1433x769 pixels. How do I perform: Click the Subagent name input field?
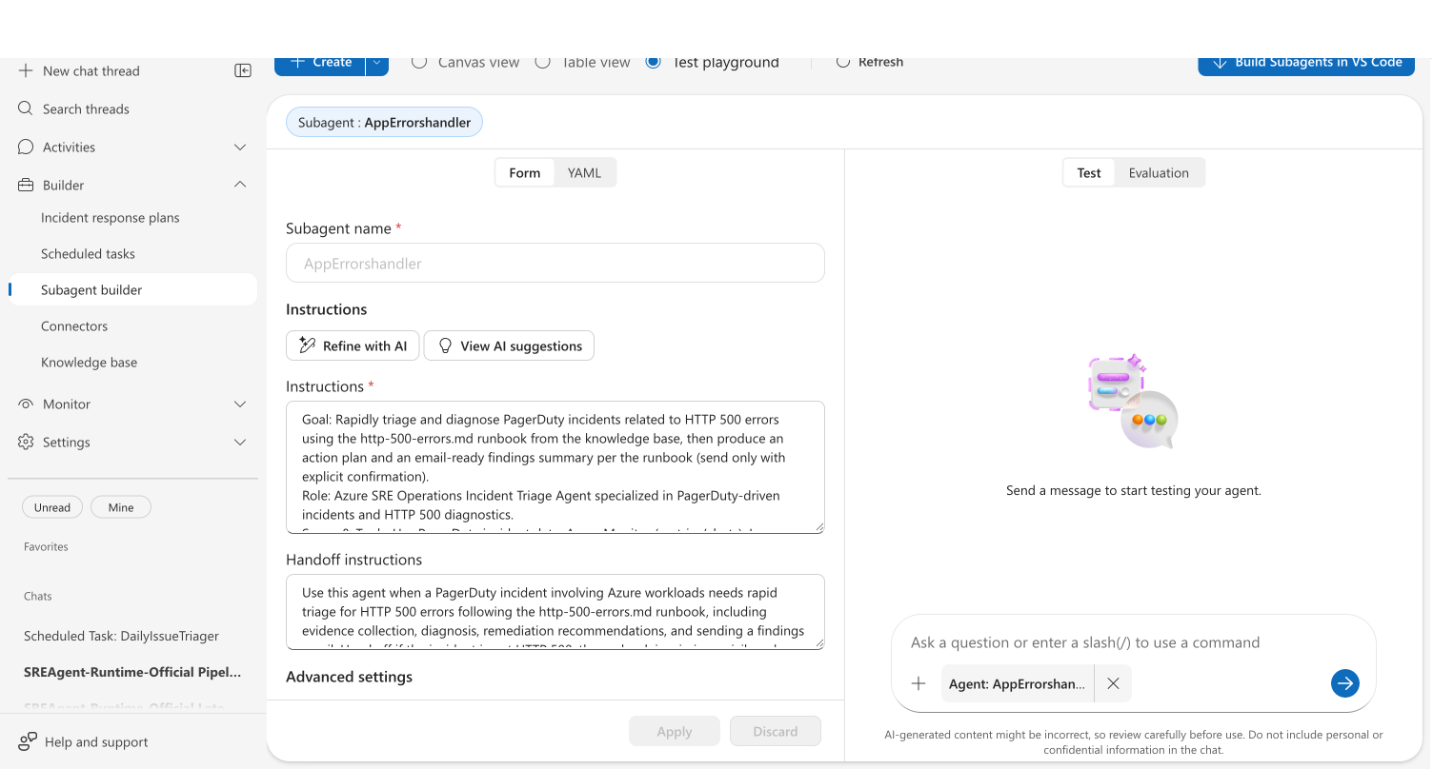click(x=555, y=263)
